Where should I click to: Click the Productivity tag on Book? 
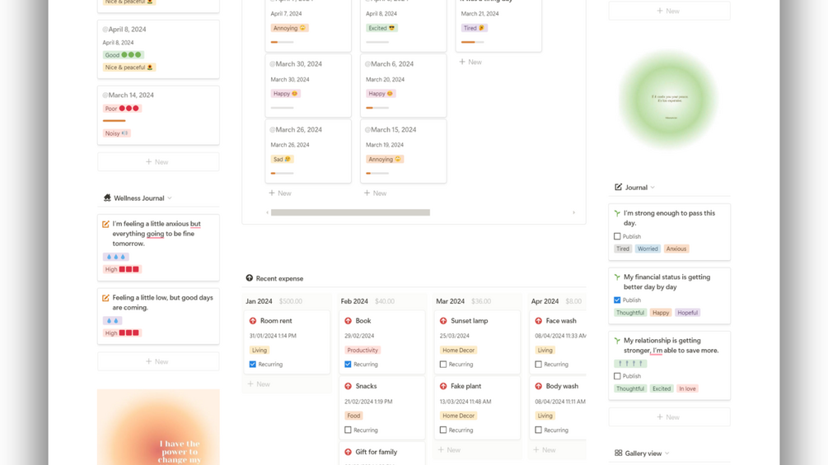pyautogui.click(x=363, y=350)
